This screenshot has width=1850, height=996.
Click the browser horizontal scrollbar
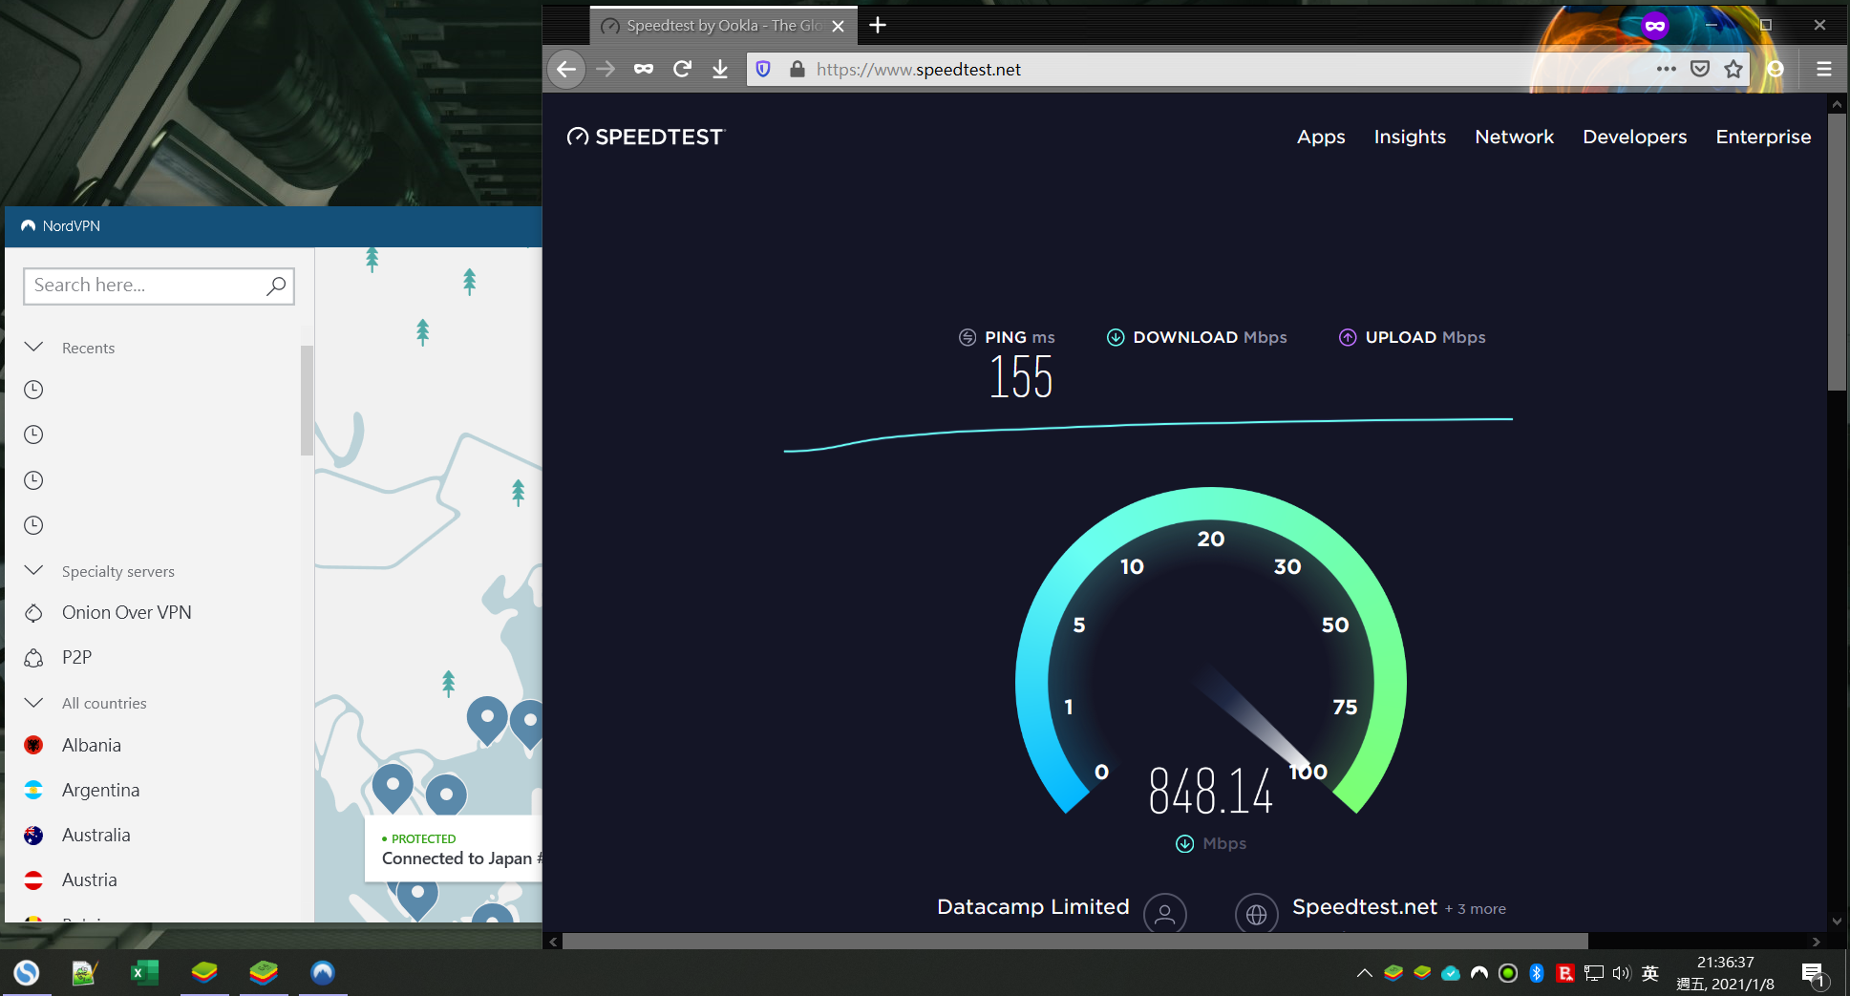pos(1074,942)
